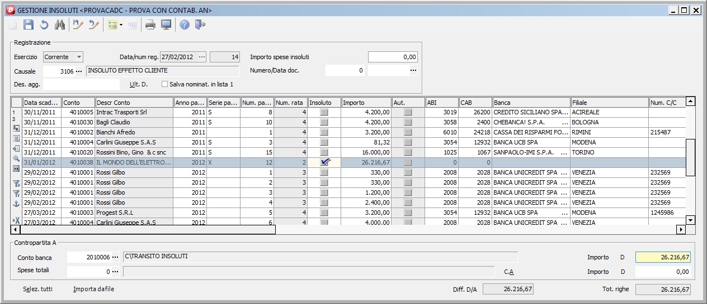Image resolution: width=707 pixels, height=304 pixels.
Task: Click the binoculars search icon
Action: (60, 25)
